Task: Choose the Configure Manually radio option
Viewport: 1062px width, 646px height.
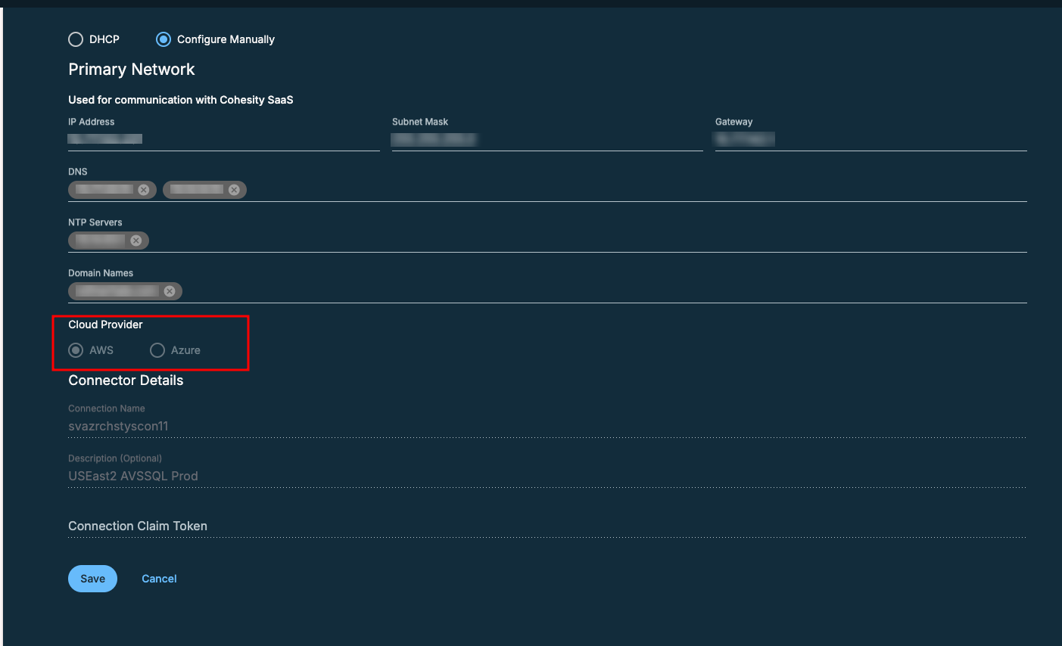Action: pos(164,39)
